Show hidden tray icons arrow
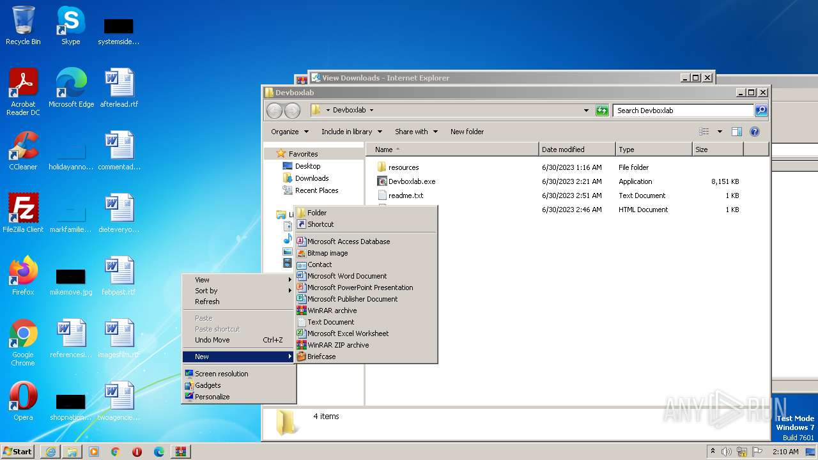 713,452
